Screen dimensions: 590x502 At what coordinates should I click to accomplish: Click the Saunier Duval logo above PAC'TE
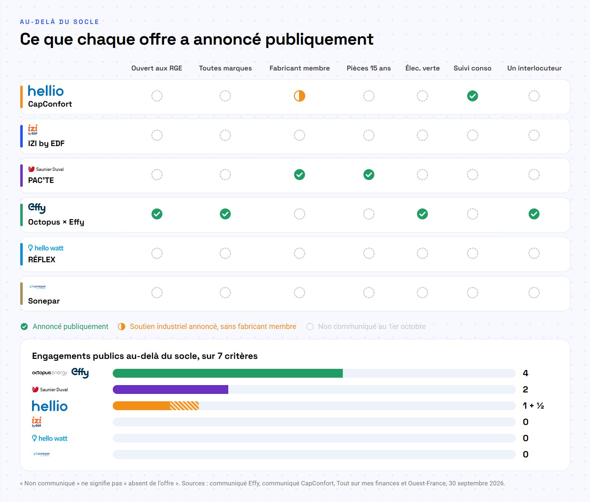(46, 169)
